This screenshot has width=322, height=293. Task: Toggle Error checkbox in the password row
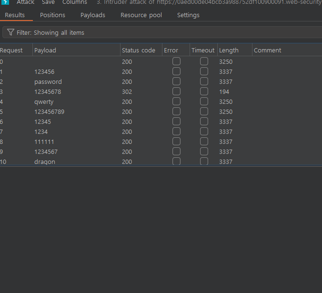click(x=176, y=81)
